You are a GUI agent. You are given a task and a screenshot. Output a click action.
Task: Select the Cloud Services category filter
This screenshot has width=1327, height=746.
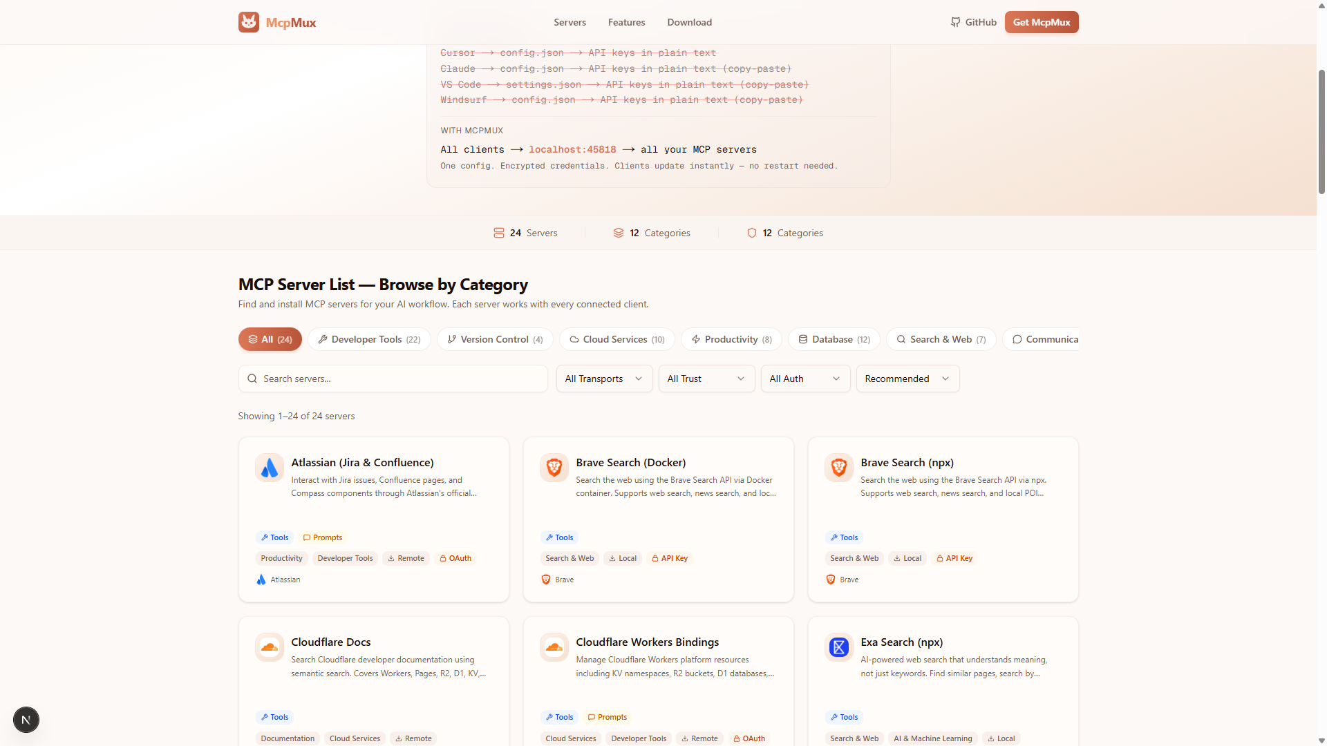617,339
